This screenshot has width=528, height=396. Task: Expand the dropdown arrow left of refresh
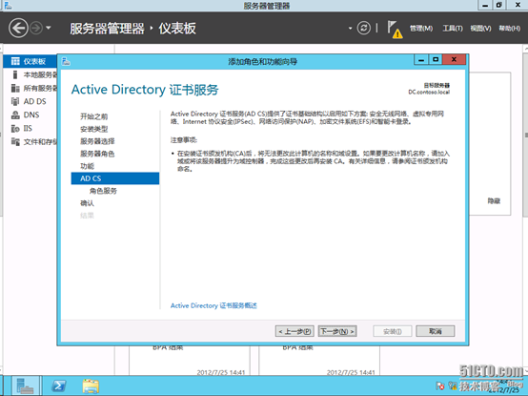(x=350, y=29)
